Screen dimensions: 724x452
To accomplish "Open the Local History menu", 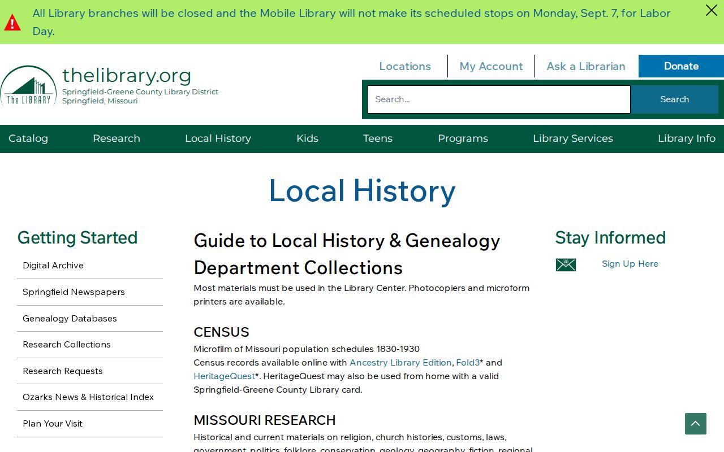I will click(x=218, y=138).
